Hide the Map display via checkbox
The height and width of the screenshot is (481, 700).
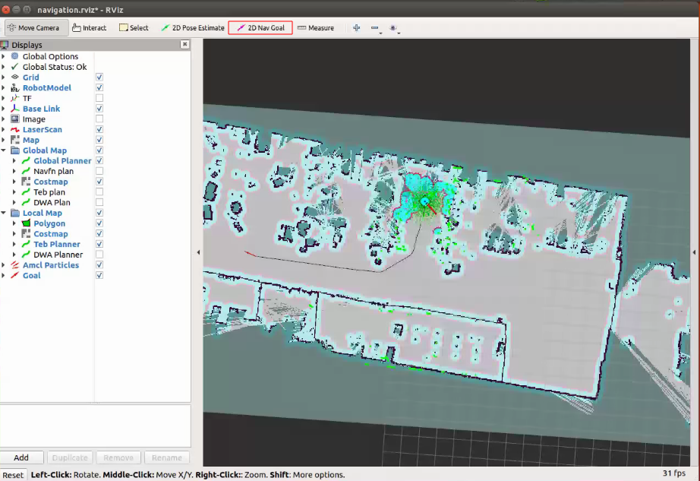click(x=99, y=140)
